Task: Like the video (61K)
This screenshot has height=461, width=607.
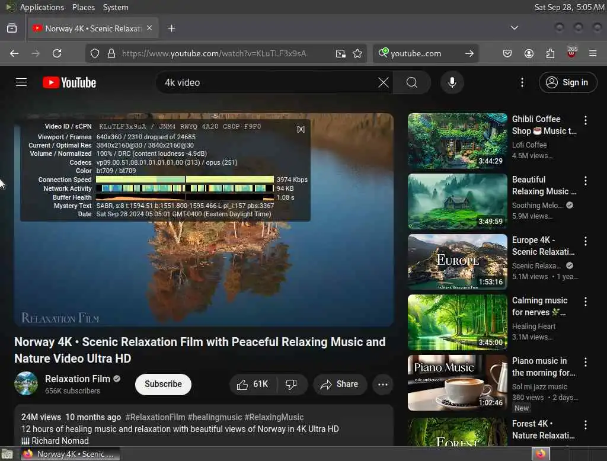Action: click(253, 385)
